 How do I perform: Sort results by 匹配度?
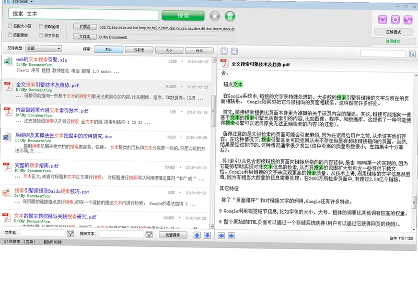point(139,50)
